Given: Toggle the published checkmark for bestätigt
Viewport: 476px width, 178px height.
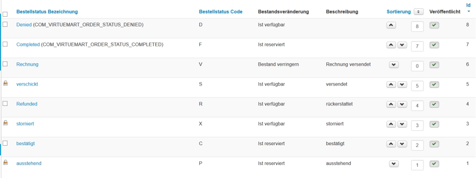Looking at the screenshot, I should tap(435, 144).
